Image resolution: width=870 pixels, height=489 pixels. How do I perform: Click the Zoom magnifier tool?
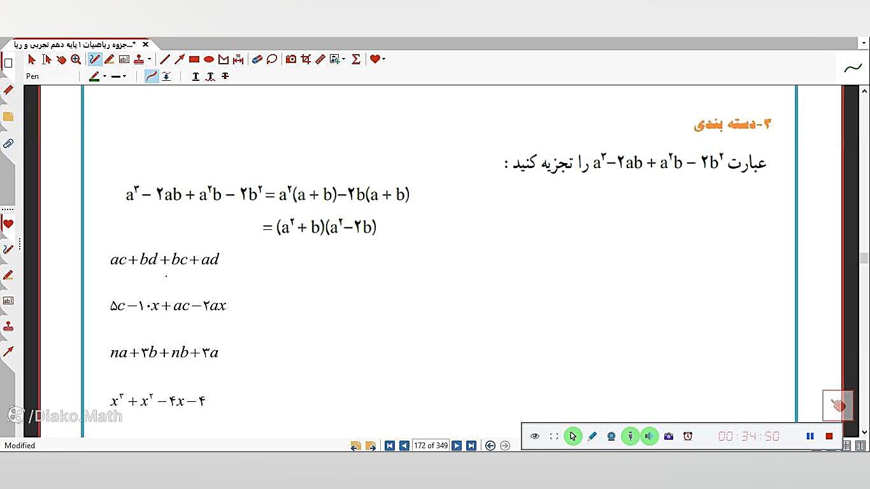(x=76, y=59)
